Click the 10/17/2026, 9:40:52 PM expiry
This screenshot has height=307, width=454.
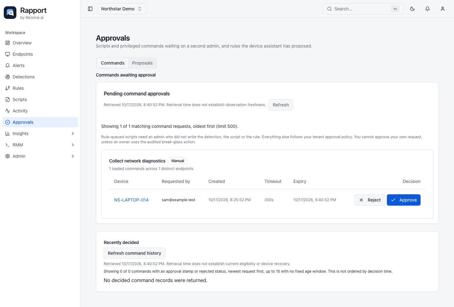315,200
